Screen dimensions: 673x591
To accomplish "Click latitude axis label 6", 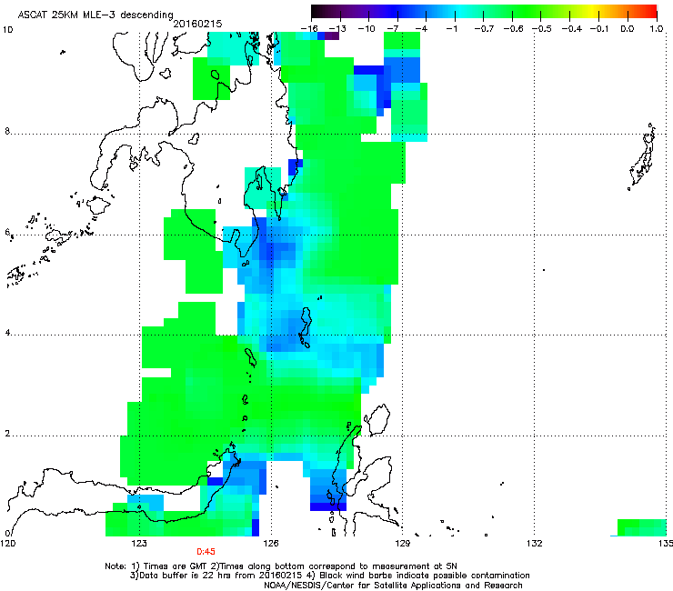I will [x=7, y=232].
